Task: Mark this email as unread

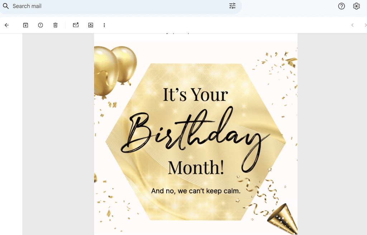Action: pos(76,25)
